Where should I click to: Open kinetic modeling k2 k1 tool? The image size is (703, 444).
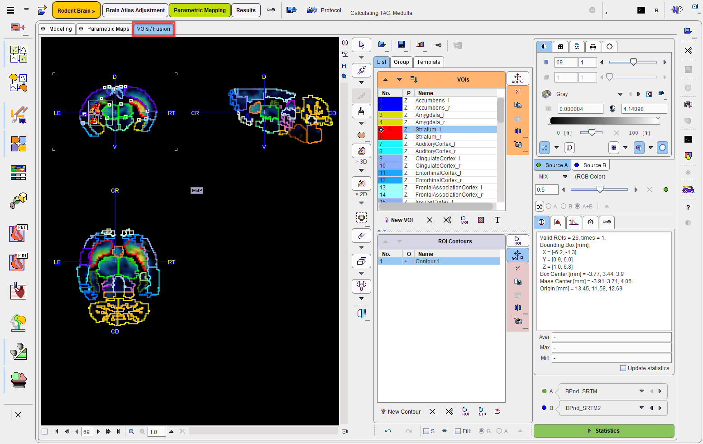pyautogui.click(x=19, y=54)
